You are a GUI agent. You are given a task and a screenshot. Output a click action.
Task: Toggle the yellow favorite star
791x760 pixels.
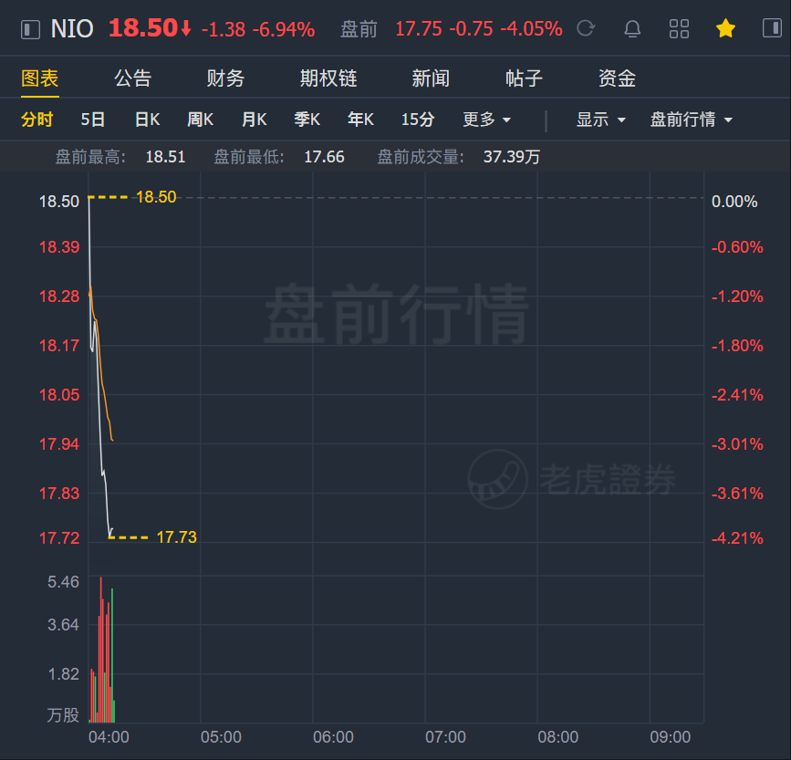[725, 28]
